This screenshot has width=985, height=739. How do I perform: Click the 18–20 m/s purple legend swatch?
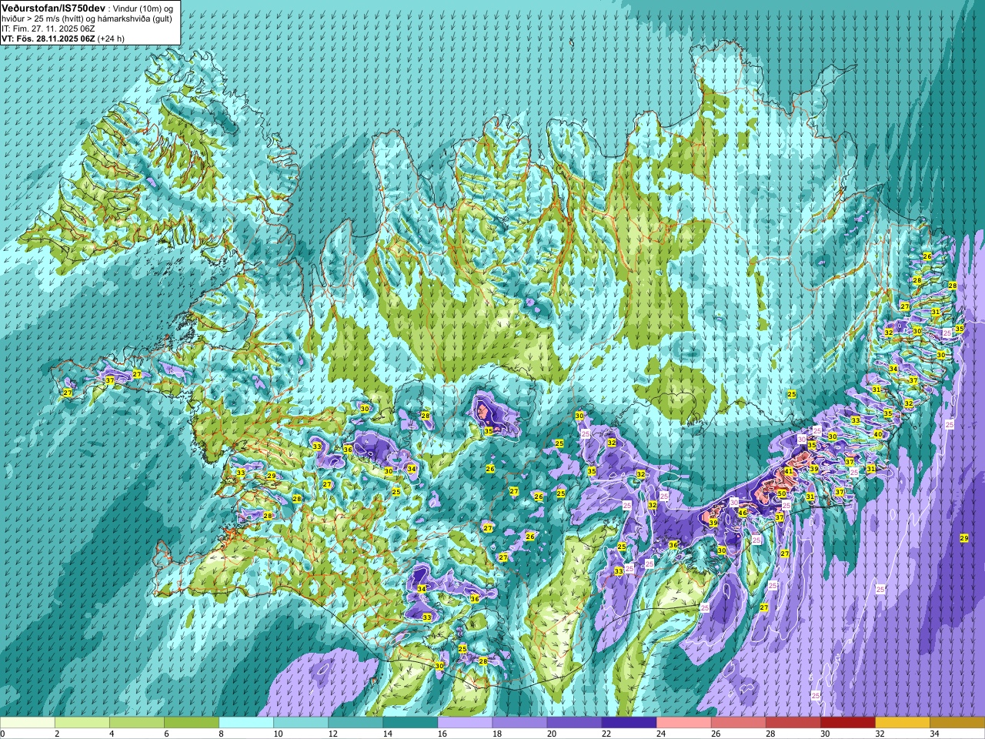click(519, 723)
